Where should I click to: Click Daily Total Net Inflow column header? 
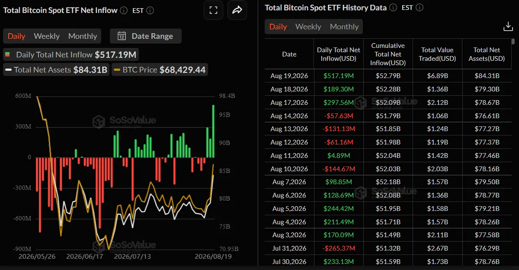coord(339,54)
